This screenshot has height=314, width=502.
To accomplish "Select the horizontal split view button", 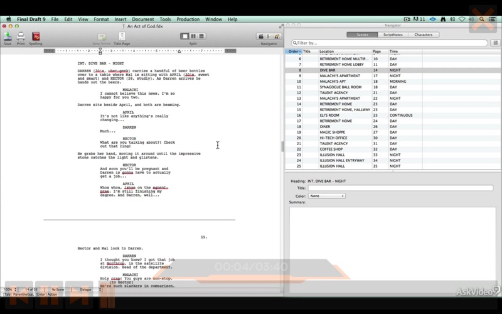I will coord(201,36).
